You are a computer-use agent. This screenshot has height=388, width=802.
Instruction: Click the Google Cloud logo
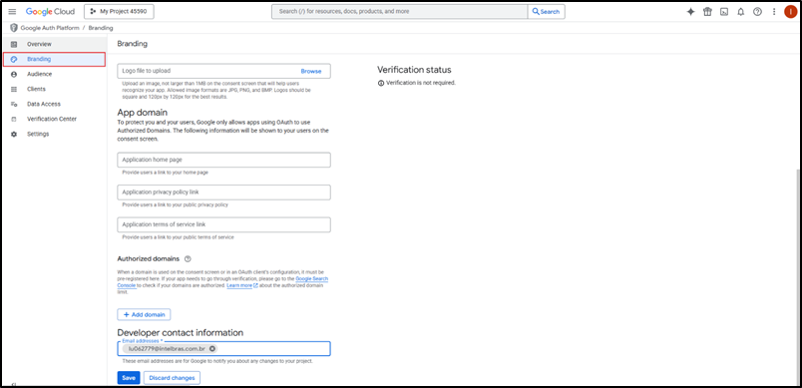[x=50, y=11]
